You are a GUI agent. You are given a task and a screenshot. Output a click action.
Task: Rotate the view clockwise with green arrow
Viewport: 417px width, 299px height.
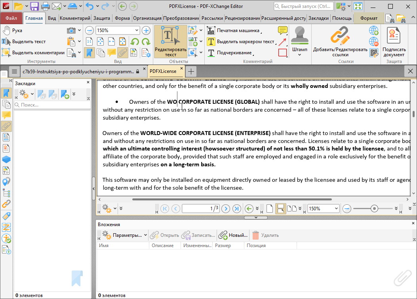point(146,42)
